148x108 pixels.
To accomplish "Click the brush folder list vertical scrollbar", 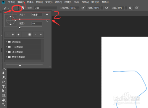I will tap(42, 50).
